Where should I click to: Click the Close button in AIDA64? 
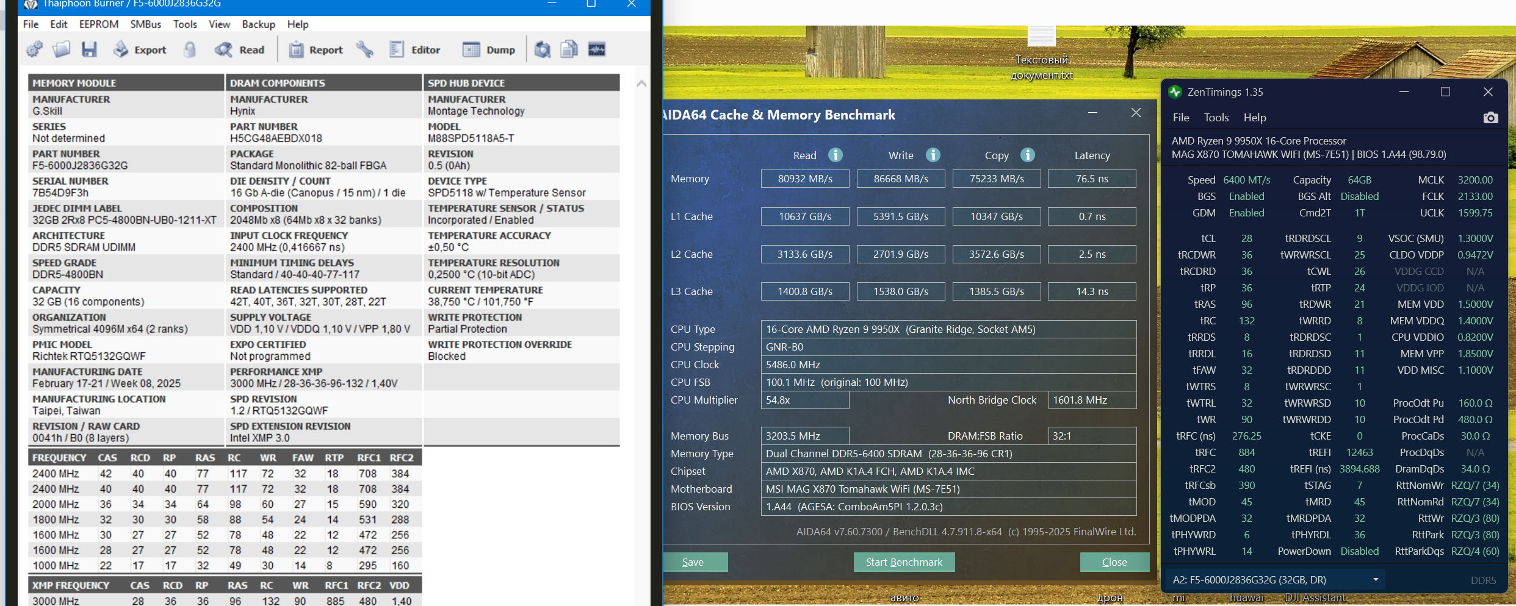(x=1114, y=562)
